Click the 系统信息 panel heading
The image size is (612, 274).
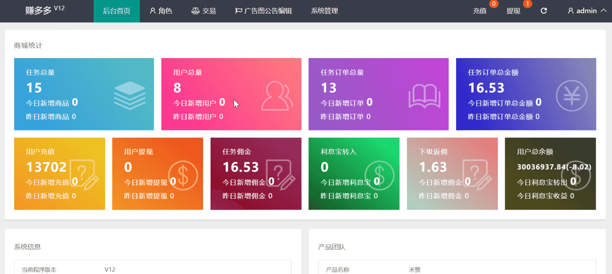pyautogui.click(x=27, y=247)
